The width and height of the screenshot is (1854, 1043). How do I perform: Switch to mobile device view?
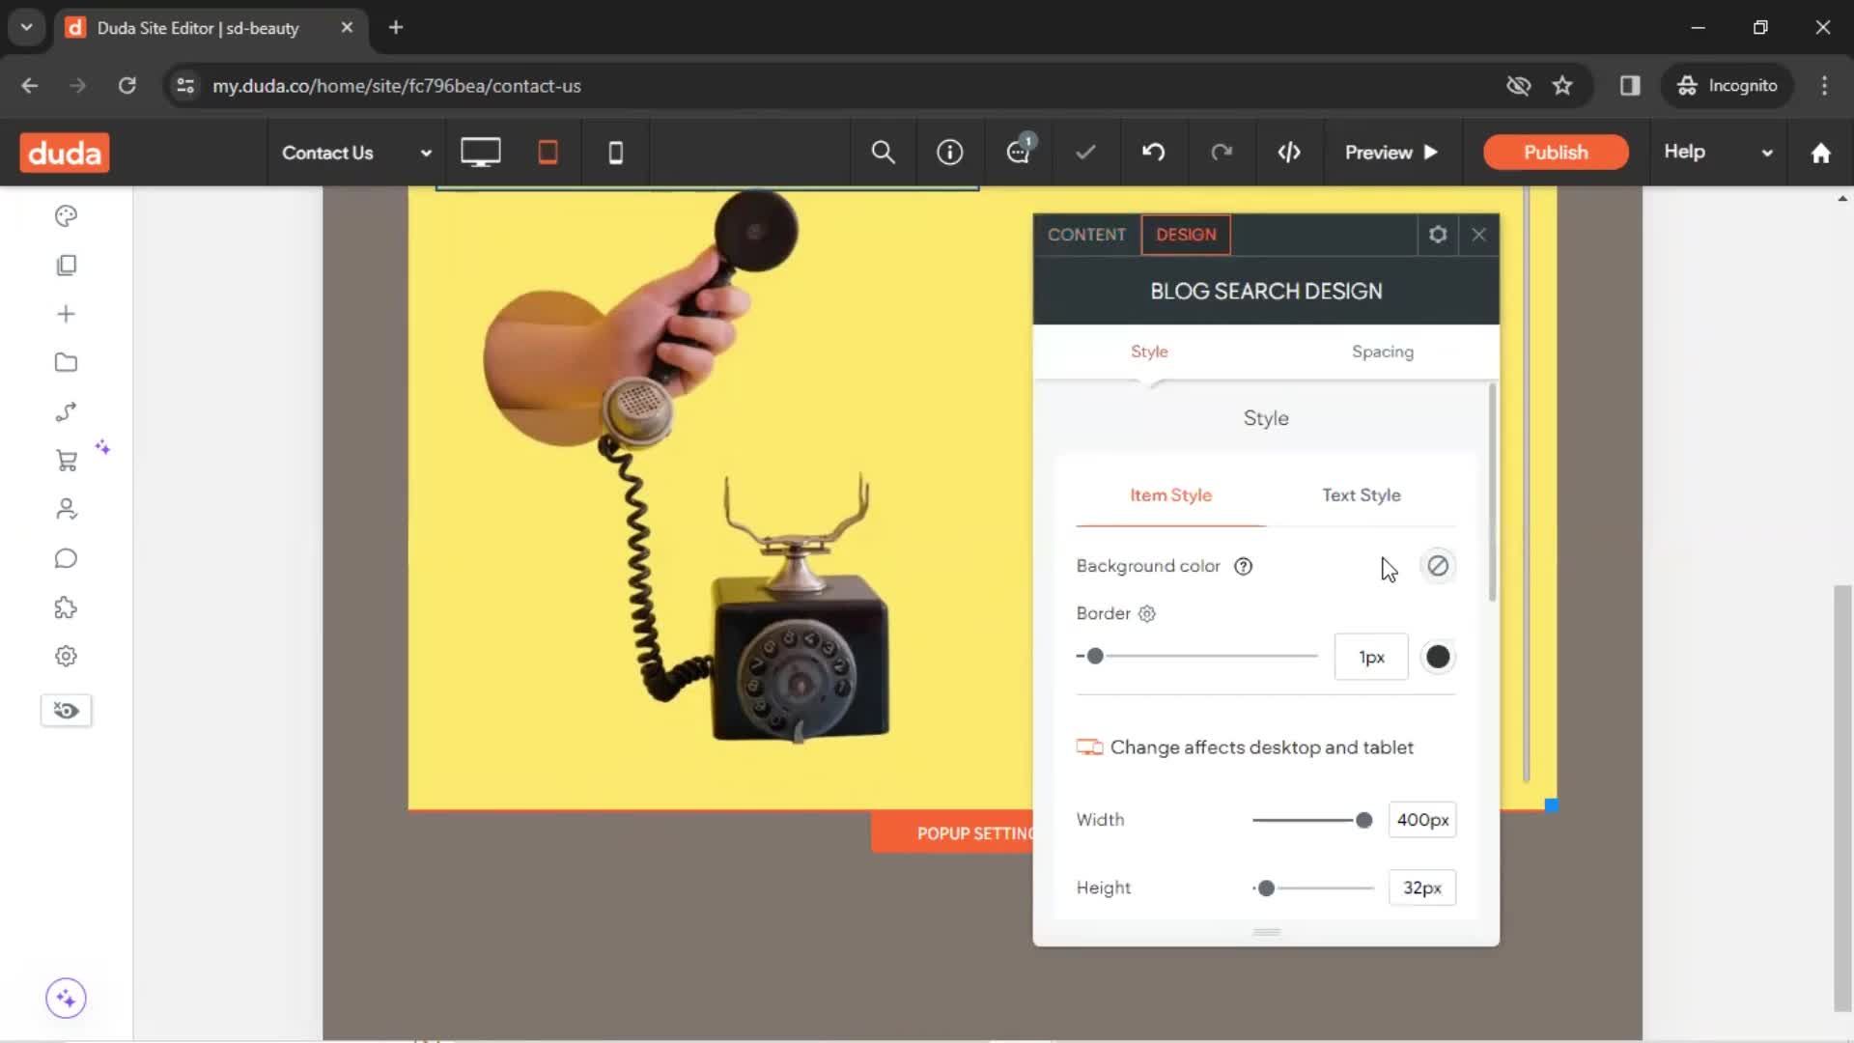615,153
